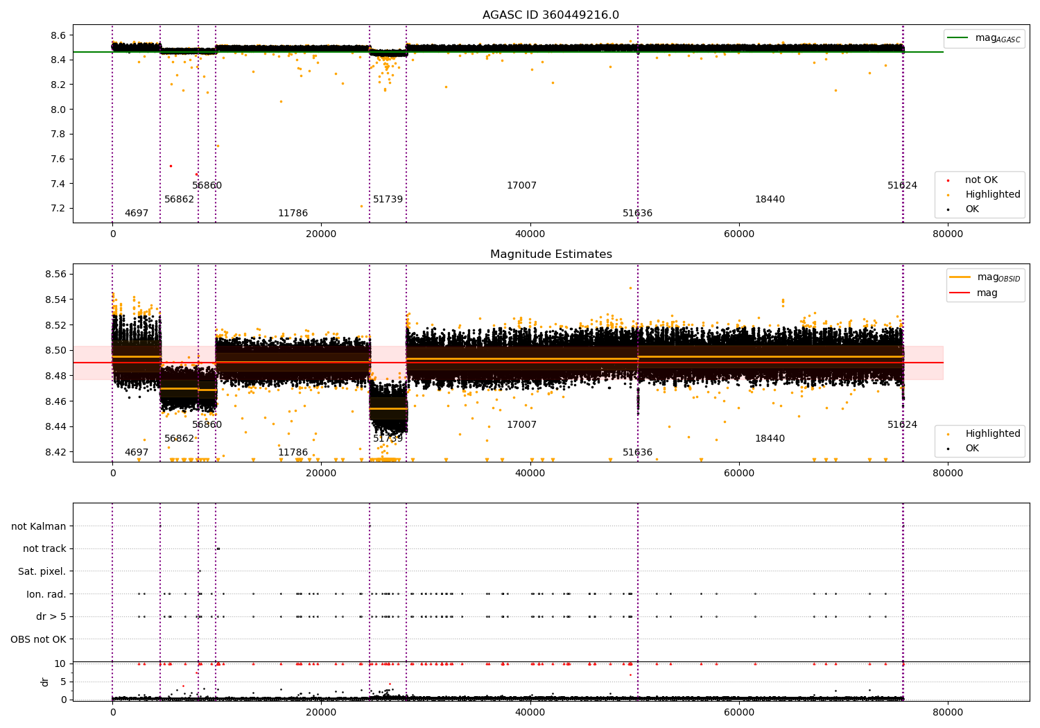The image size is (1040, 728).
Task: Click the 'Magnitude Estimates' plot title
Action: [x=551, y=254]
